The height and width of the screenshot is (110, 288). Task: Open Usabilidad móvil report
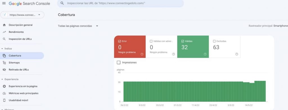coord(18,100)
